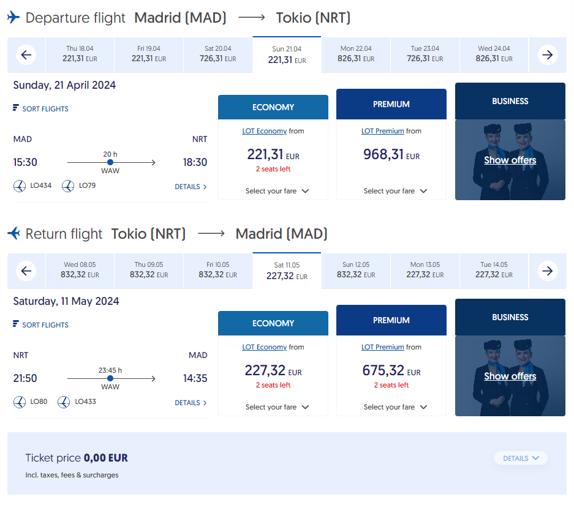
Task: Choose the Sat 20.04 departure date tab
Action: click(x=218, y=54)
